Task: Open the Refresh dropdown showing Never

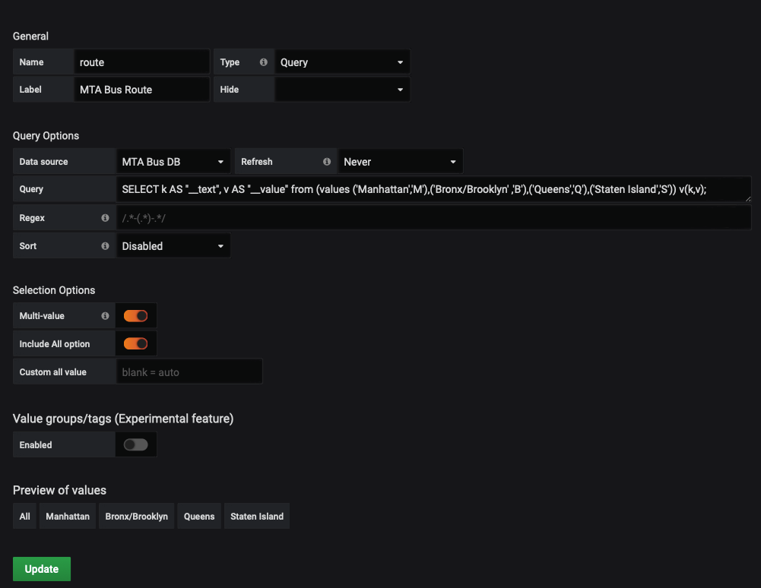Action: point(400,162)
